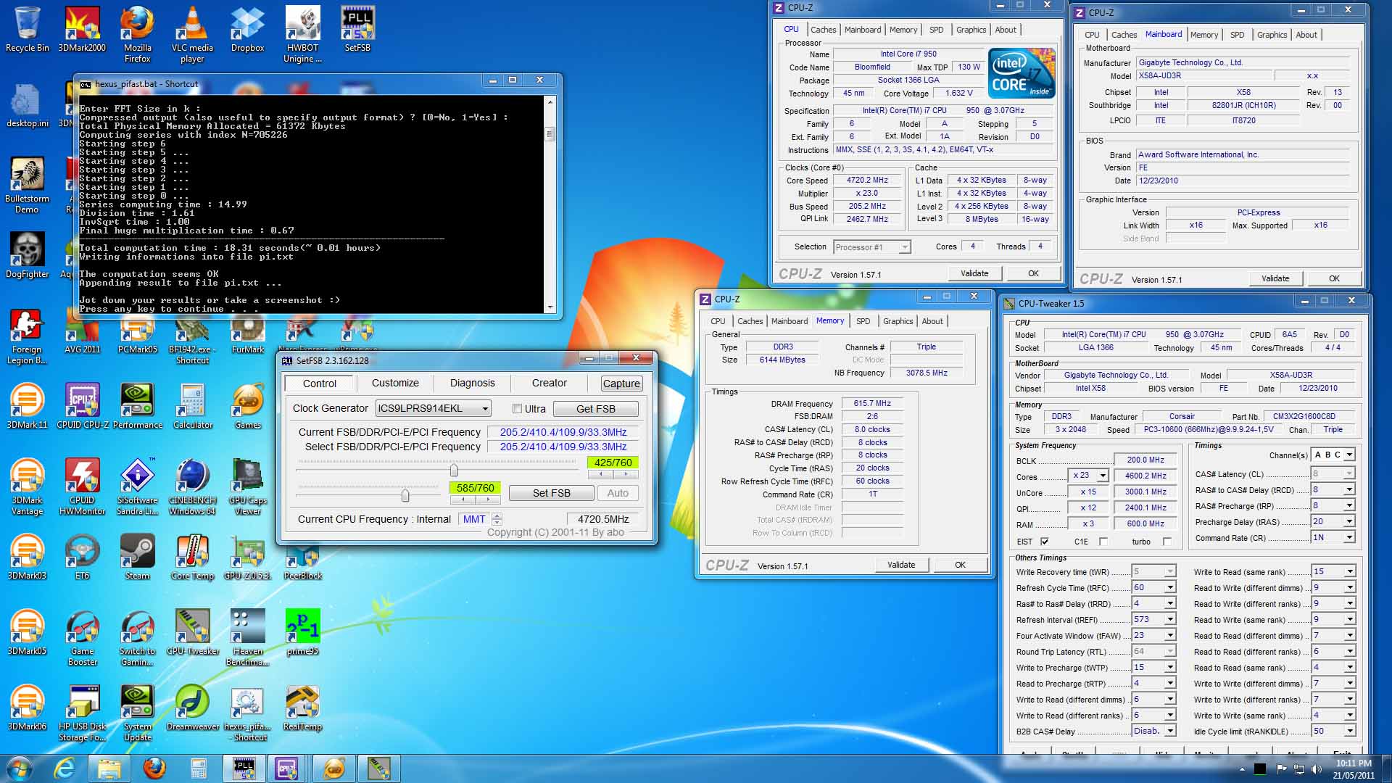
Task: Open SPD tab in the CPU-Z Memory window
Action: click(863, 321)
